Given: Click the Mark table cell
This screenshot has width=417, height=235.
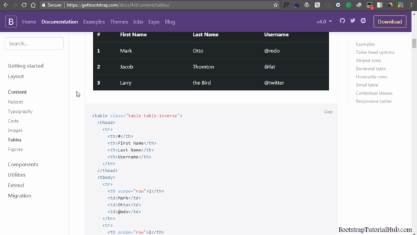Looking at the screenshot, I should click(126, 51).
